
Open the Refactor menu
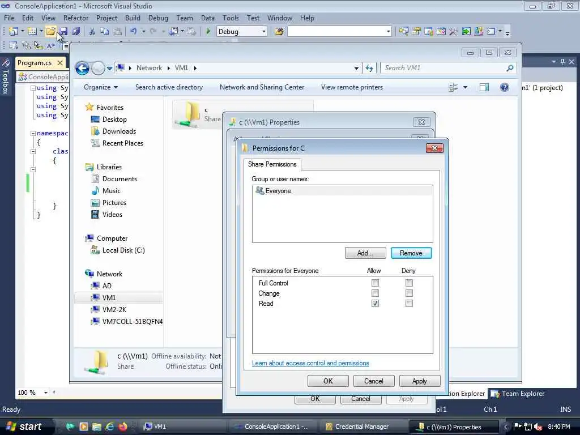tap(76, 18)
